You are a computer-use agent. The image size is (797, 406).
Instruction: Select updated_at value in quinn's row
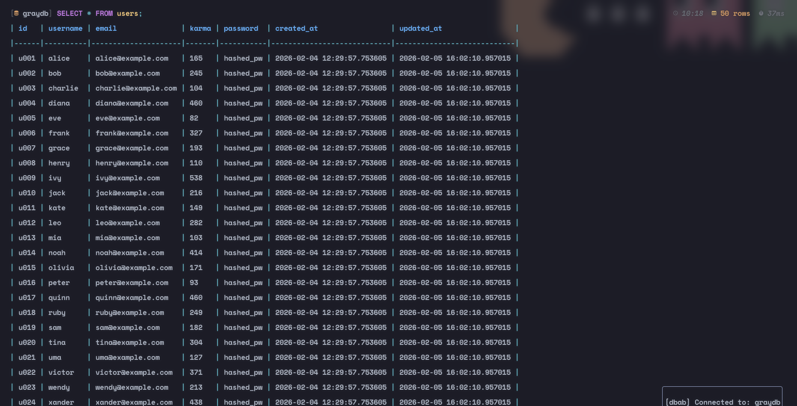455,297
